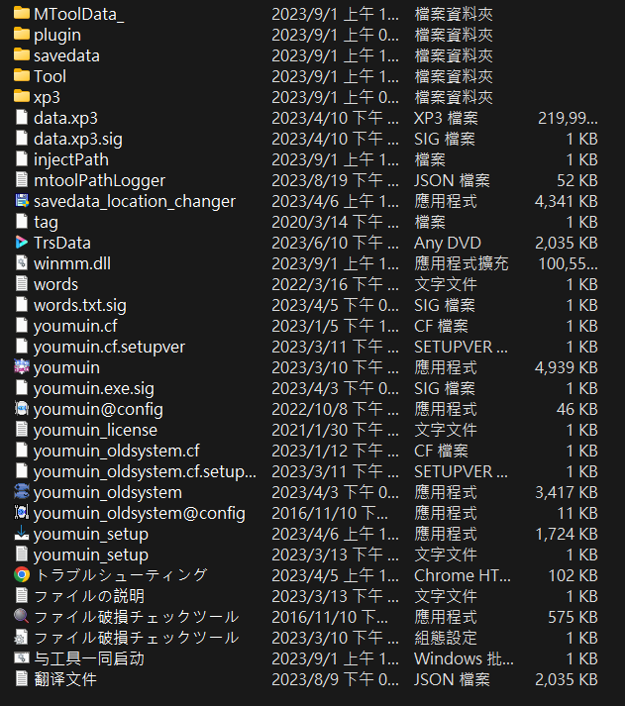Click the 翻译文件 file name
Viewport: 625px width, 706px height.
coord(65,679)
